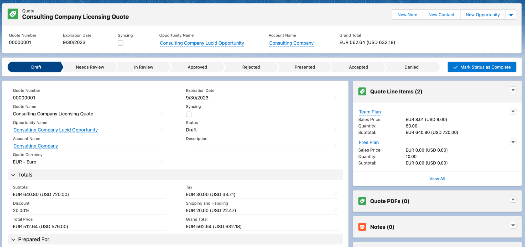Collapse the Totals section

tap(13, 175)
